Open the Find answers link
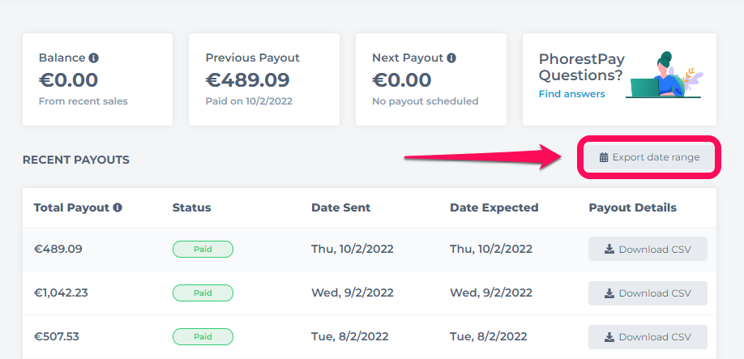The width and height of the screenshot is (744, 359). [571, 94]
